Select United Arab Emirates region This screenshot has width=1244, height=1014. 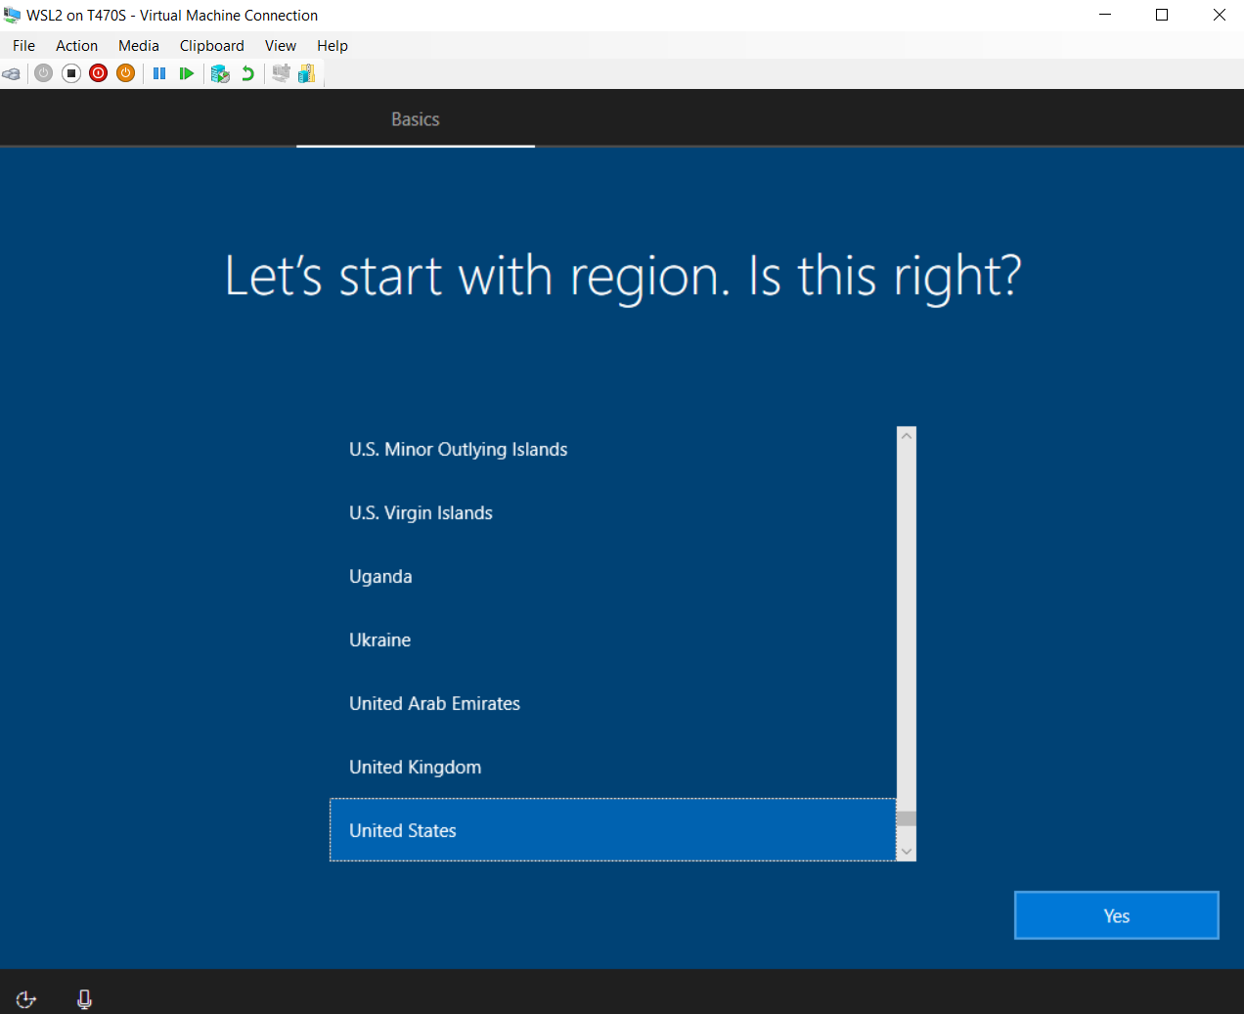pyautogui.click(x=434, y=703)
